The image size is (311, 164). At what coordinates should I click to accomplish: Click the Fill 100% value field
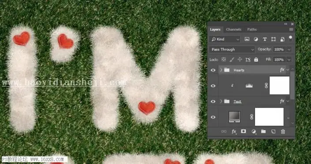(x=279, y=59)
